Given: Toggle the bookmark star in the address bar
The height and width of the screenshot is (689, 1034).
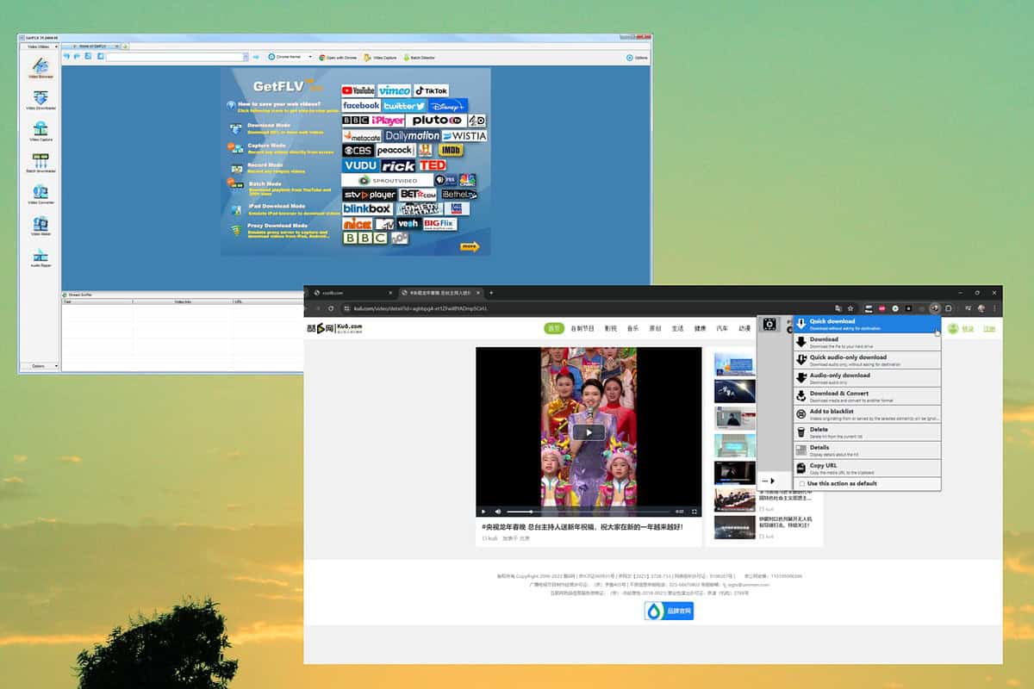Looking at the screenshot, I should tap(850, 307).
